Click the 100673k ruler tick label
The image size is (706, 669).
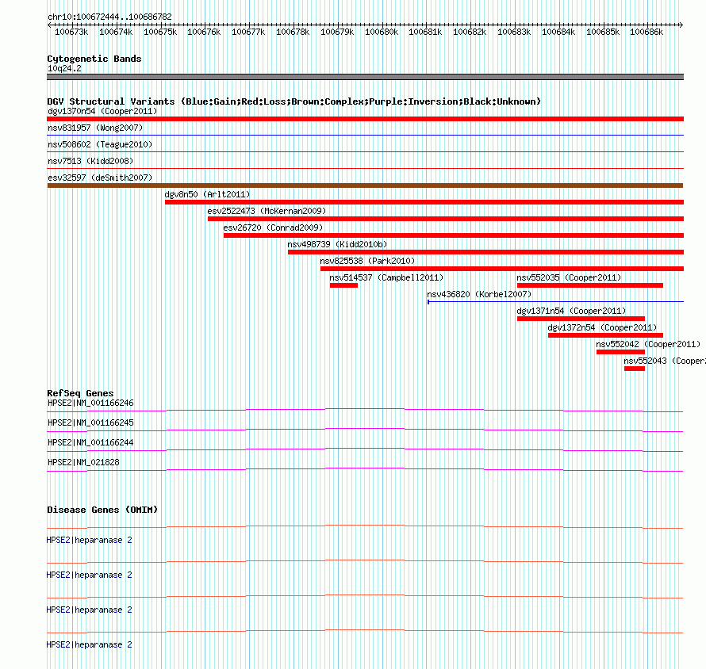(x=71, y=32)
